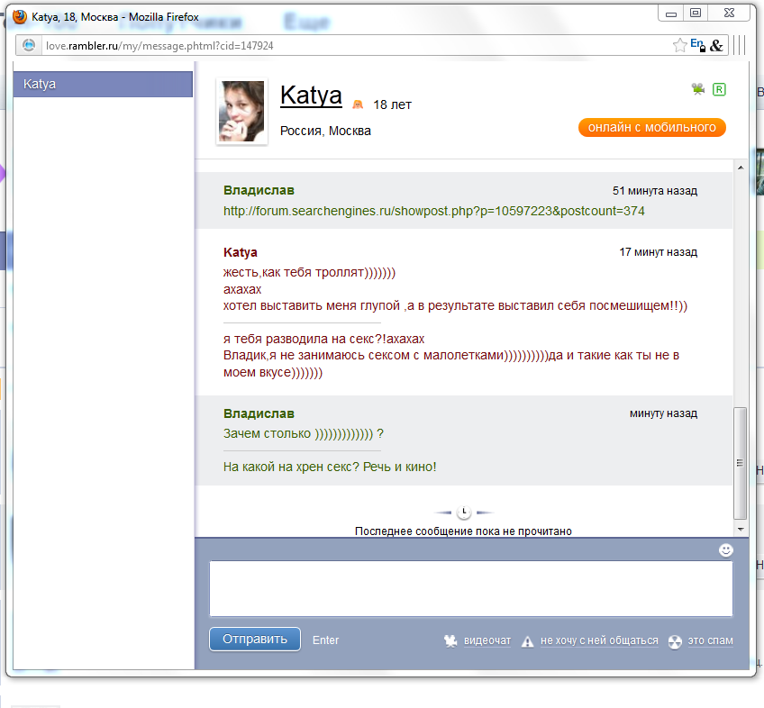Click the 17 минут назад timestamp
The height and width of the screenshot is (708, 764).
[x=659, y=252]
